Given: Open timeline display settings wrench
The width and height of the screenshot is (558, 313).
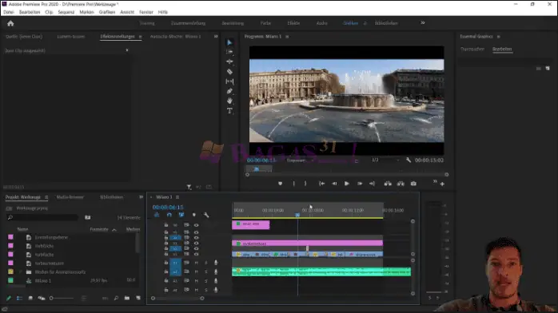Looking at the screenshot, I should [x=206, y=215].
